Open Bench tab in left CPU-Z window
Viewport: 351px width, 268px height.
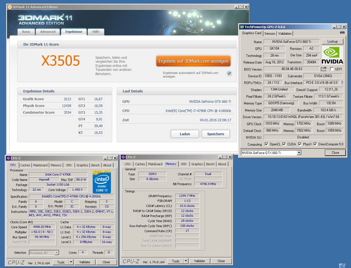point(96,165)
